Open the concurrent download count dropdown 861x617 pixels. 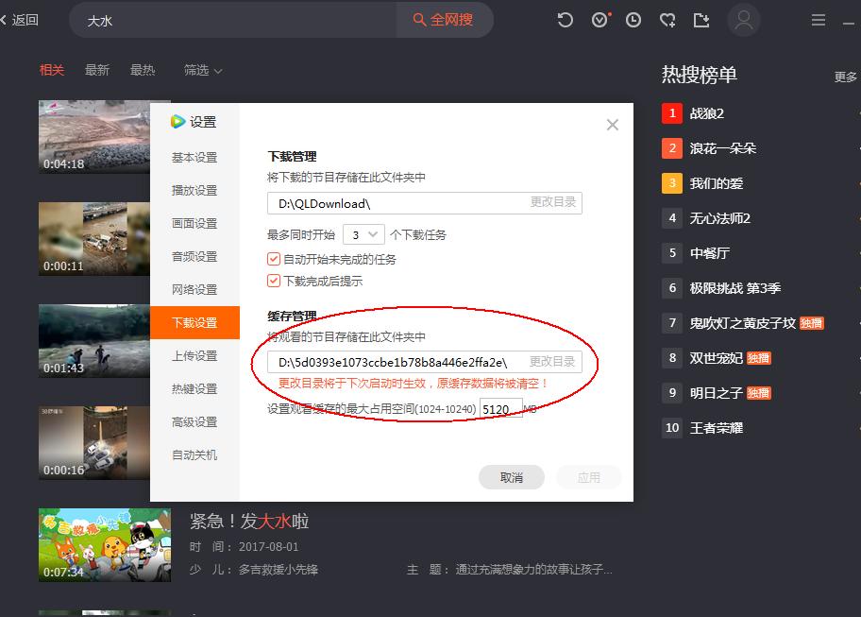click(x=363, y=233)
